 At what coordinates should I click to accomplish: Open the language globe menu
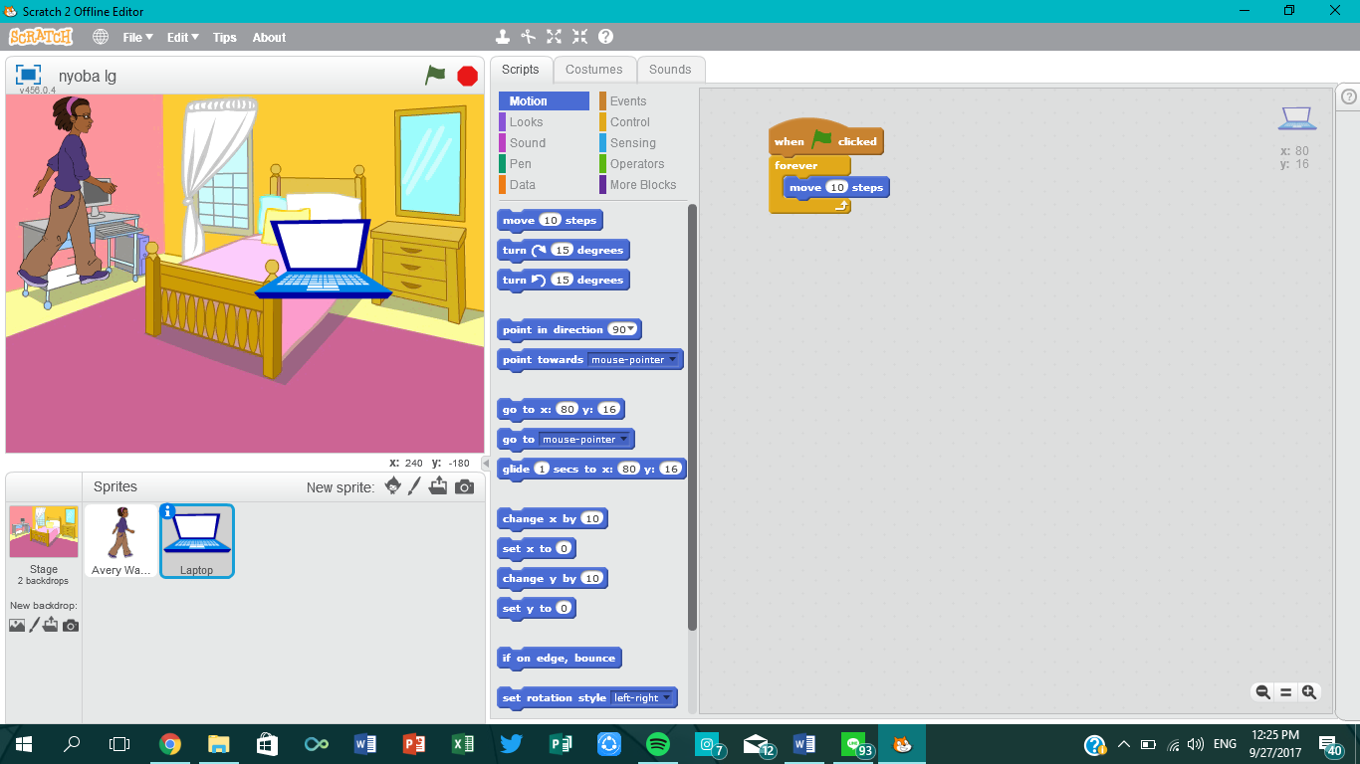(x=100, y=37)
